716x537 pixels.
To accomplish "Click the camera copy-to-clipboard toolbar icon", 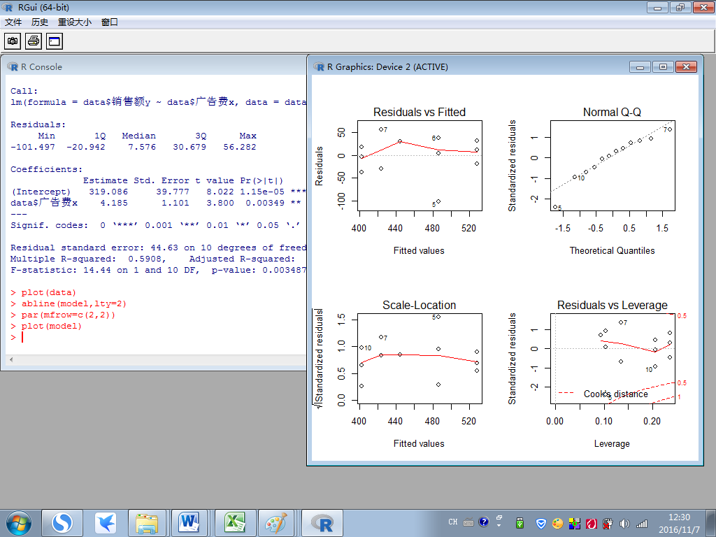I will tap(13, 41).
